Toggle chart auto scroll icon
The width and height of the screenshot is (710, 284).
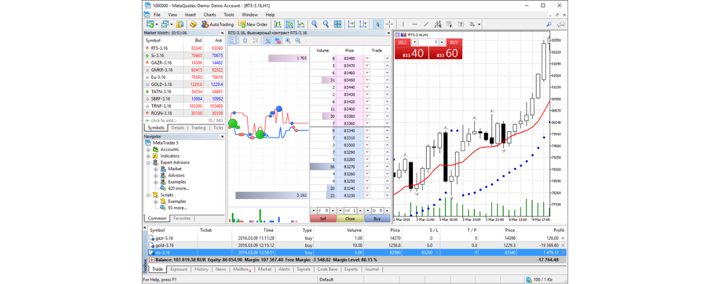pyautogui.click(x=351, y=24)
